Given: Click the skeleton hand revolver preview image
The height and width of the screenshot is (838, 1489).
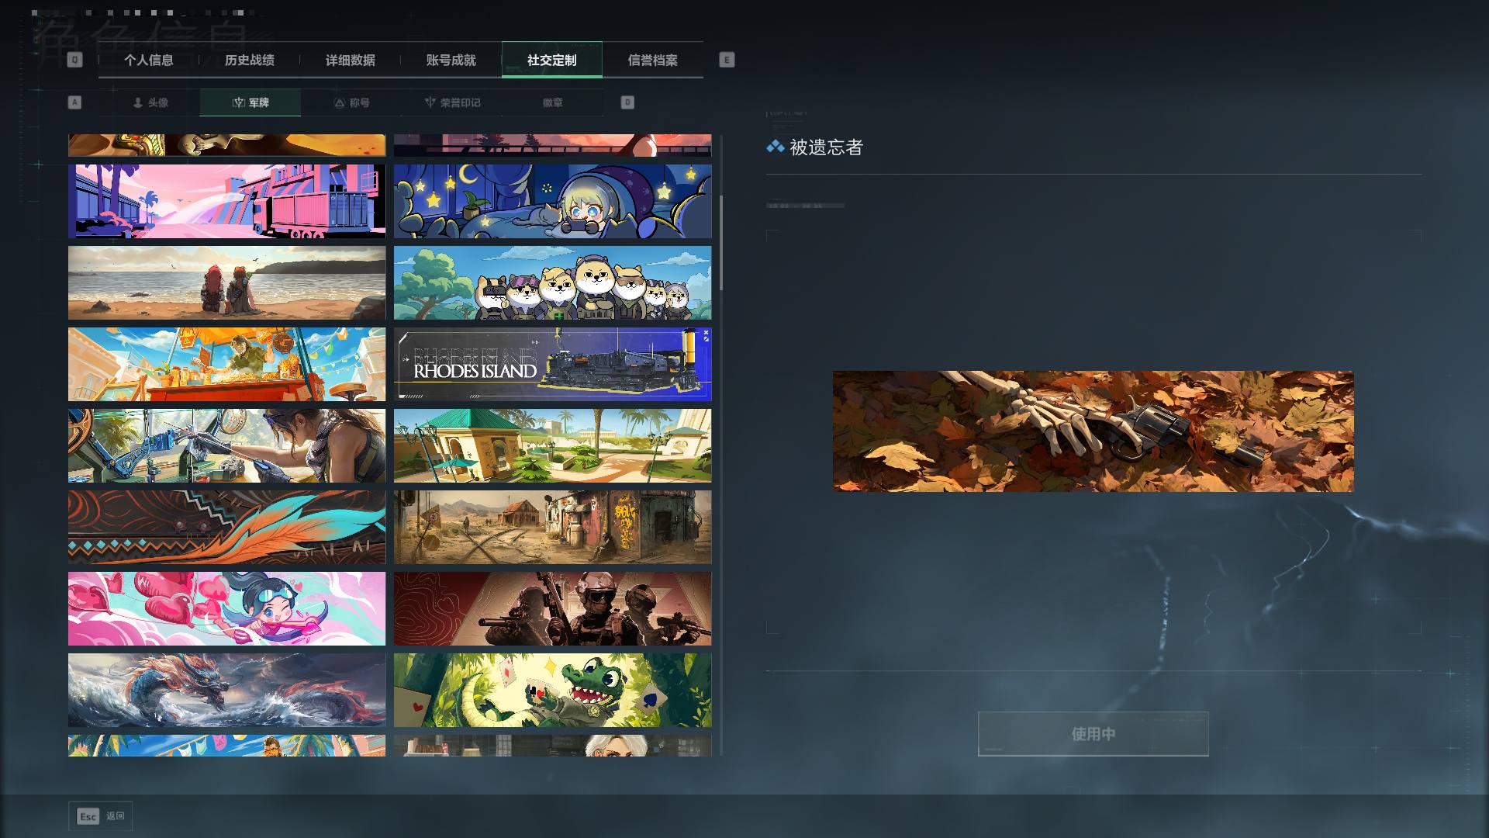Looking at the screenshot, I should [1093, 431].
